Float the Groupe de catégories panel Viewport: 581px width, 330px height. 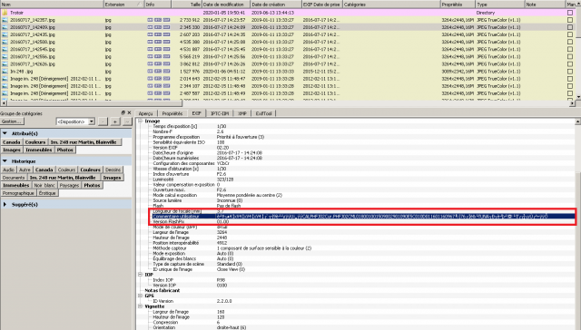pos(123,112)
